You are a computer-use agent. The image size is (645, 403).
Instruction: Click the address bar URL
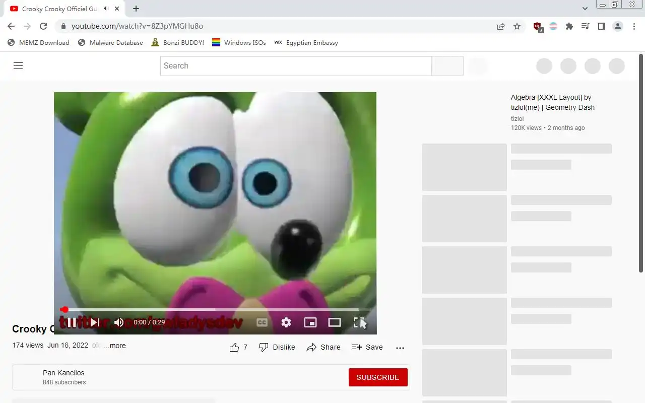tap(137, 26)
